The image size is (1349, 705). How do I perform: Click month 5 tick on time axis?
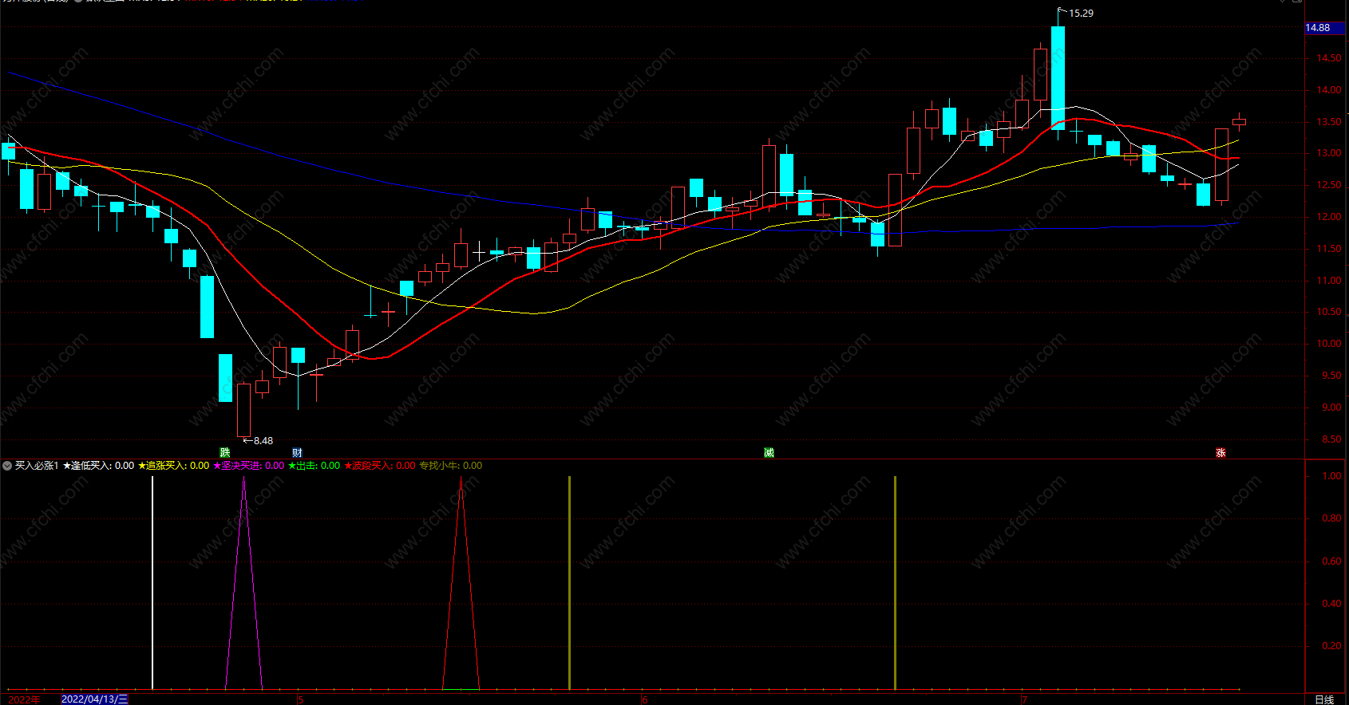click(x=300, y=700)
